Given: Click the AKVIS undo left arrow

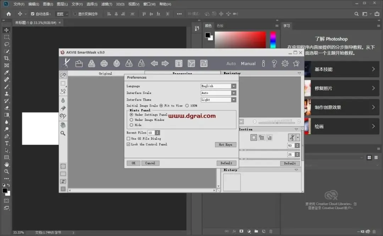Looking at the screenshot, I should click(154, 63).
